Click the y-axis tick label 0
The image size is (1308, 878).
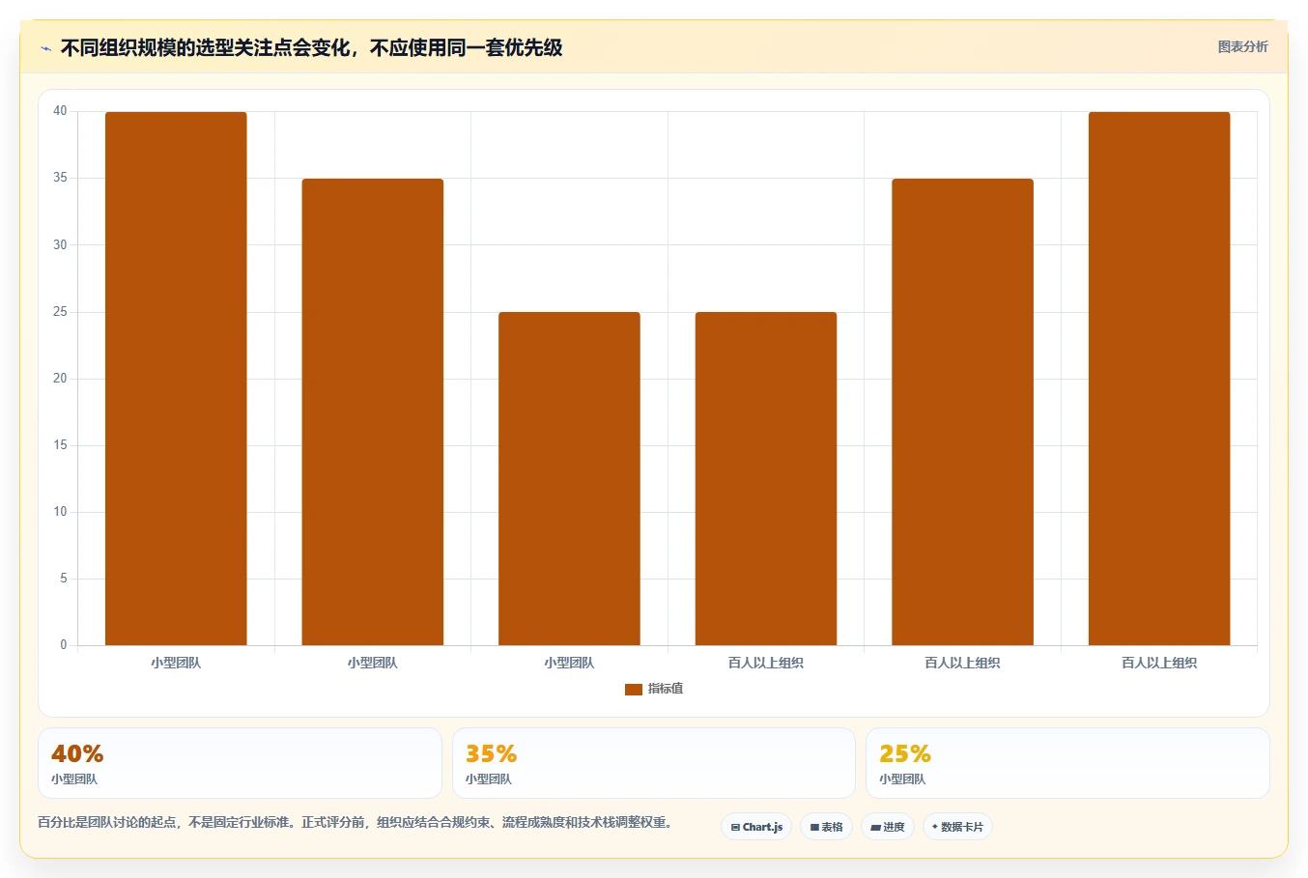(x=64, y=645)
